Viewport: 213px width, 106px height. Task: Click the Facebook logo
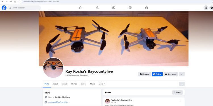[4, 8]
